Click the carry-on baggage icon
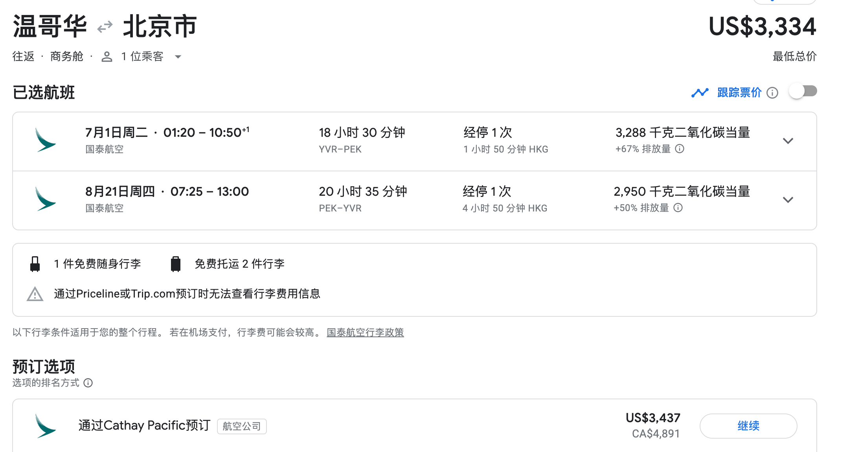 tap(35, 264)
